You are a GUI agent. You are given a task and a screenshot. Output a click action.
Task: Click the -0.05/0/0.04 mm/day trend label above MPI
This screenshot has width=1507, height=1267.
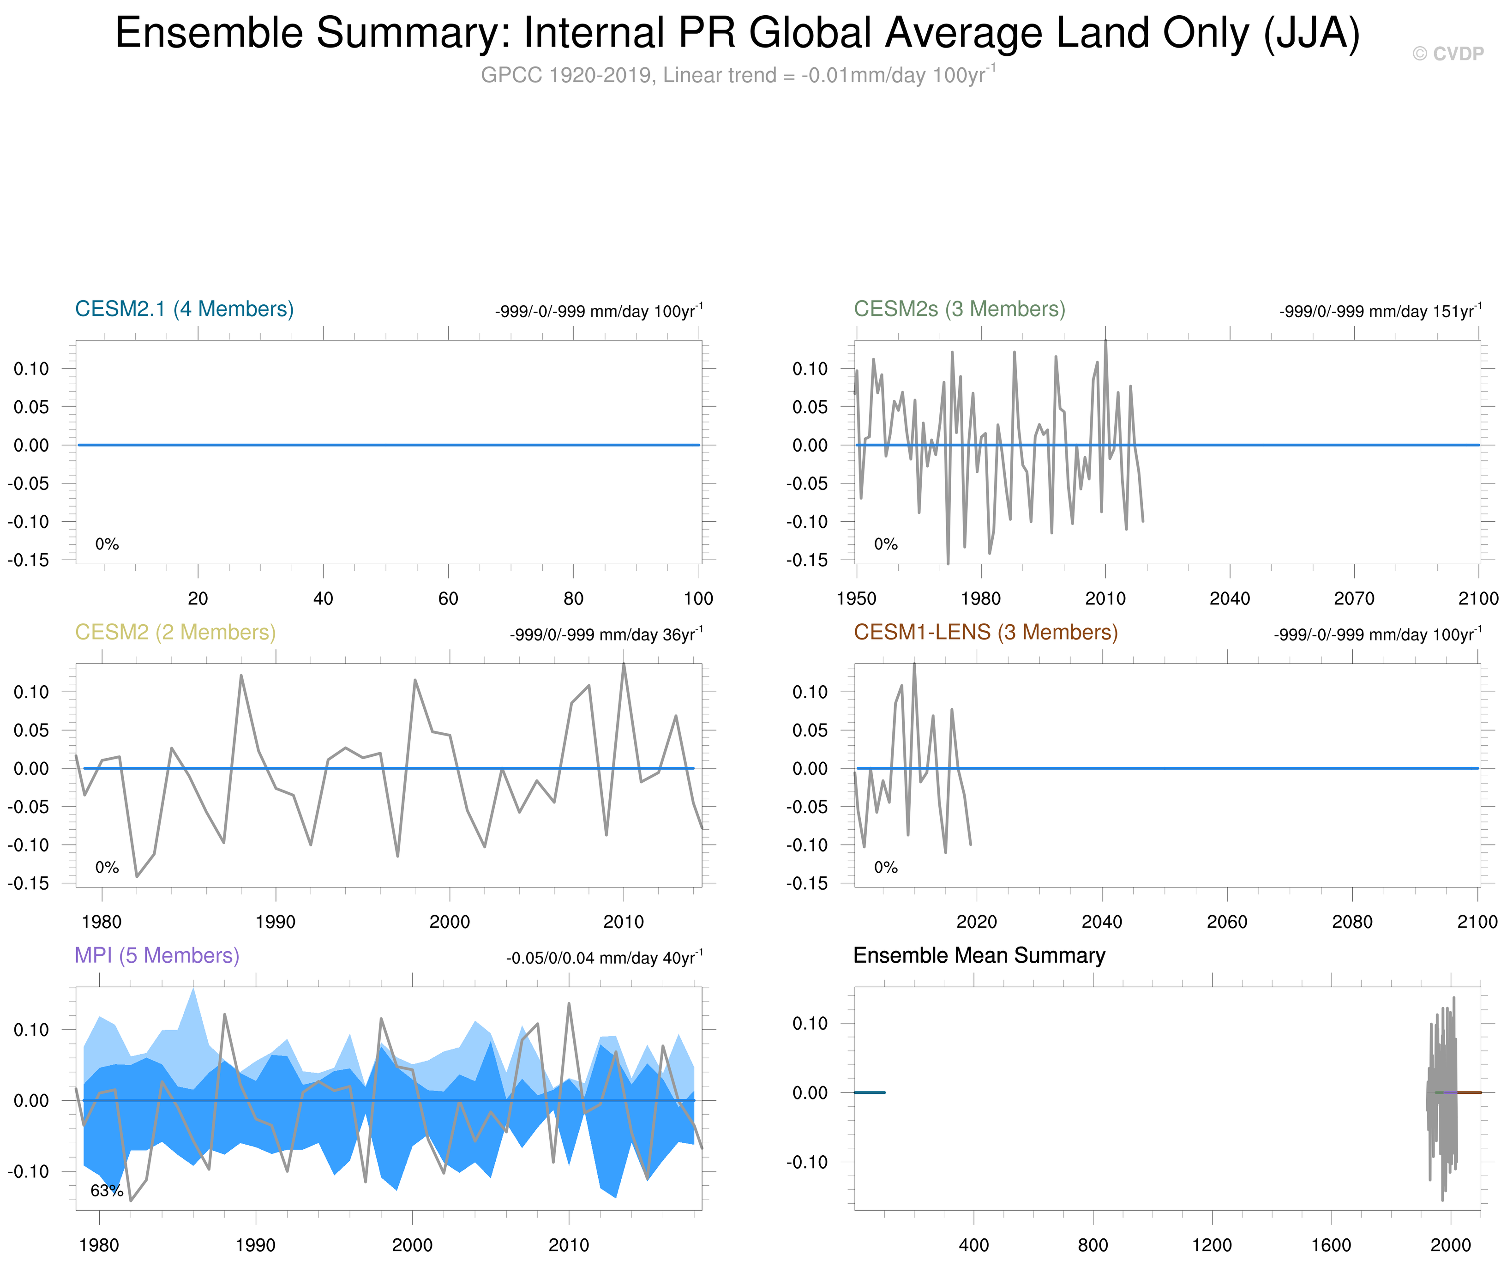(x=604, y=958)
